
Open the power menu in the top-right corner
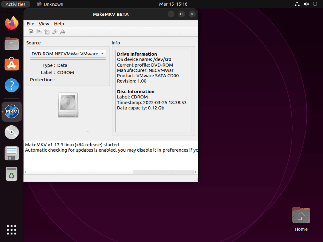click(315, 4)
